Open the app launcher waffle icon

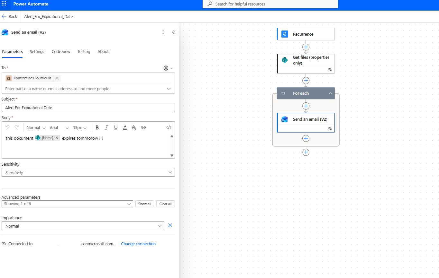[4, 4]
